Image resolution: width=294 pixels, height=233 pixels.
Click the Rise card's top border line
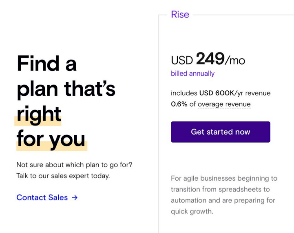click(245, 15)
